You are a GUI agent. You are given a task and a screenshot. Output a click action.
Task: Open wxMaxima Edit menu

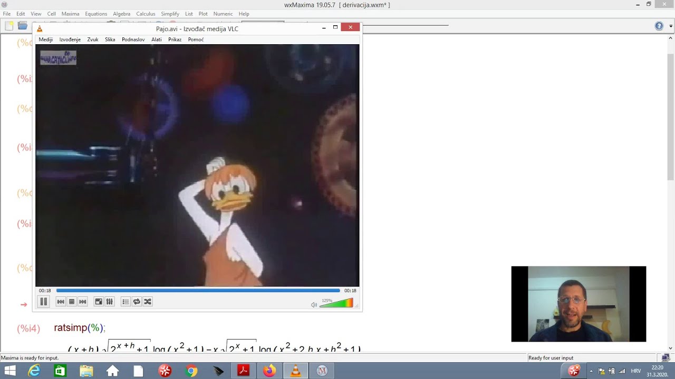21,14
